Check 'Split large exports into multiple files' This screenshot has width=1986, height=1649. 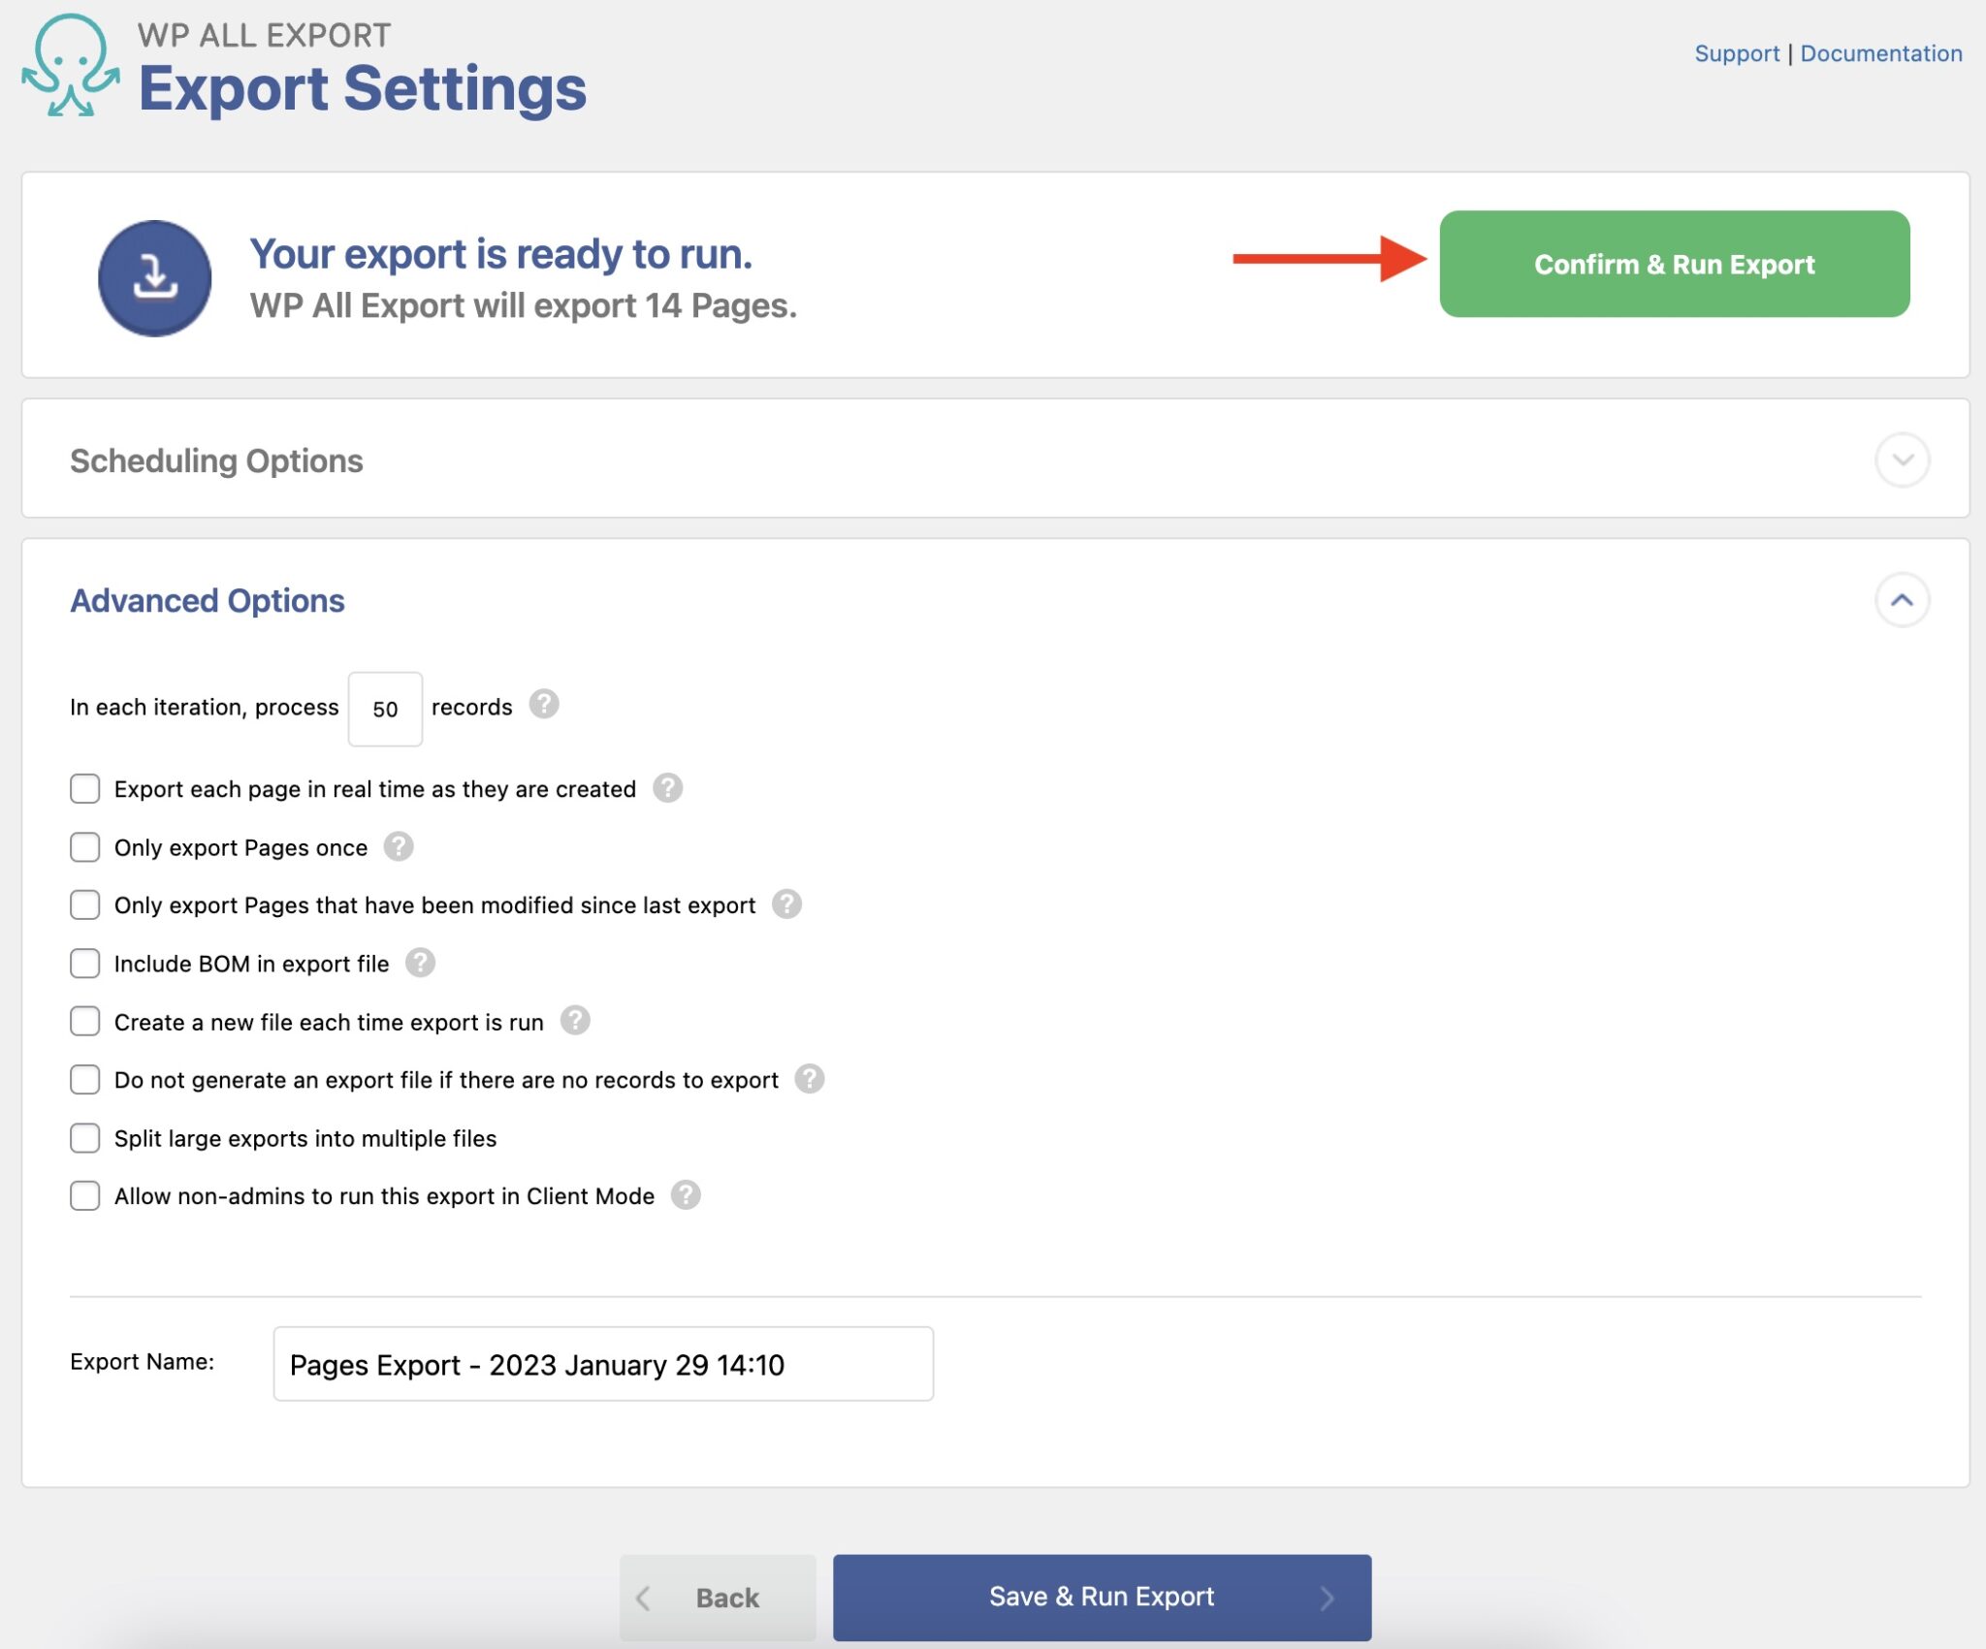[85, 1137]
